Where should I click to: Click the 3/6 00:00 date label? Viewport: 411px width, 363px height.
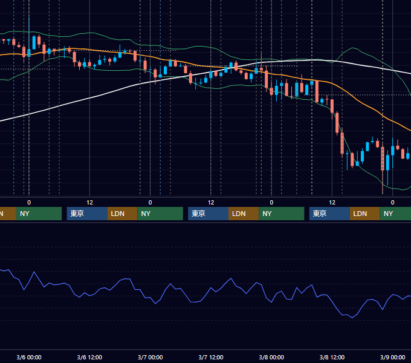pyautogui.click(x=29, y=357)
